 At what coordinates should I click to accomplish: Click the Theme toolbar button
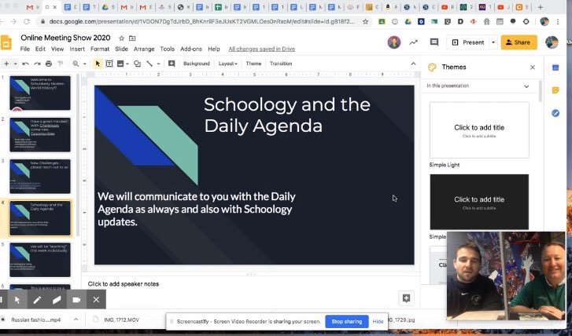[x=253, y=64]
